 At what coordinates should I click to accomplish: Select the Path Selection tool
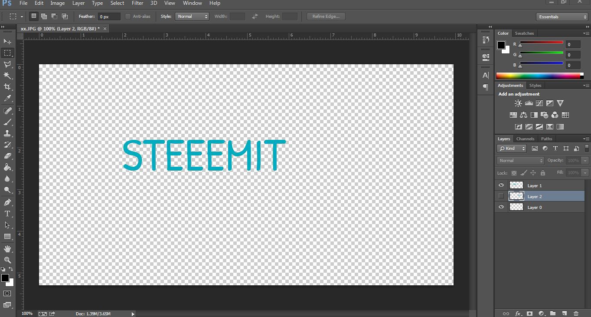click(x=7, y=225)
